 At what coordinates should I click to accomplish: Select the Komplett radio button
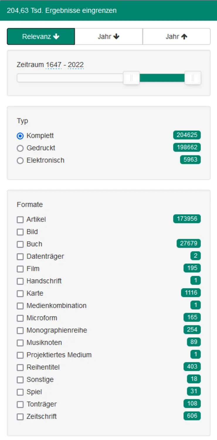click(x=20, y=136)
